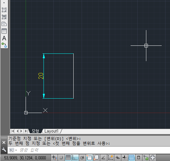Toggle Transparency display in status bar

[132, 157]
